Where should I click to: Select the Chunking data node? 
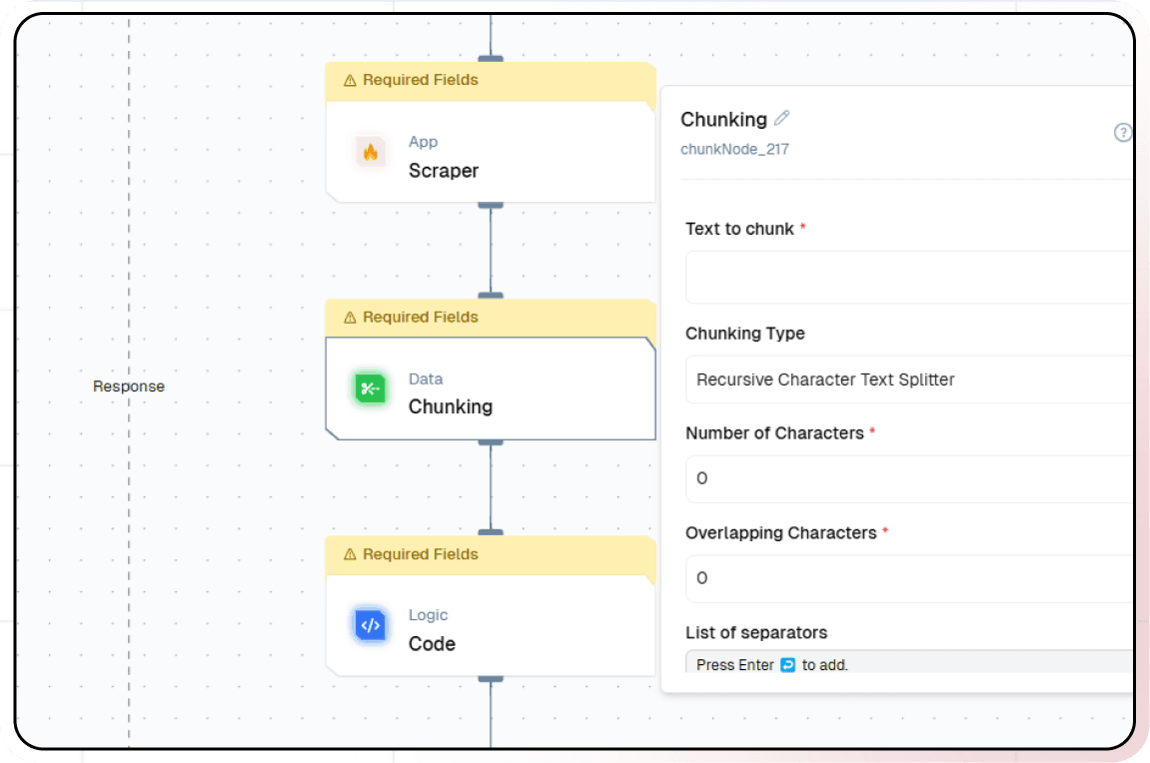[x=490, y=392]
